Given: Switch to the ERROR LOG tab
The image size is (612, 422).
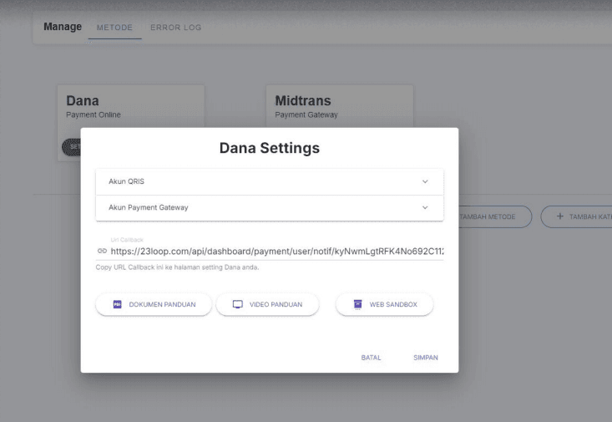Looking at the screenshot, I should click(x=175, y=28).
